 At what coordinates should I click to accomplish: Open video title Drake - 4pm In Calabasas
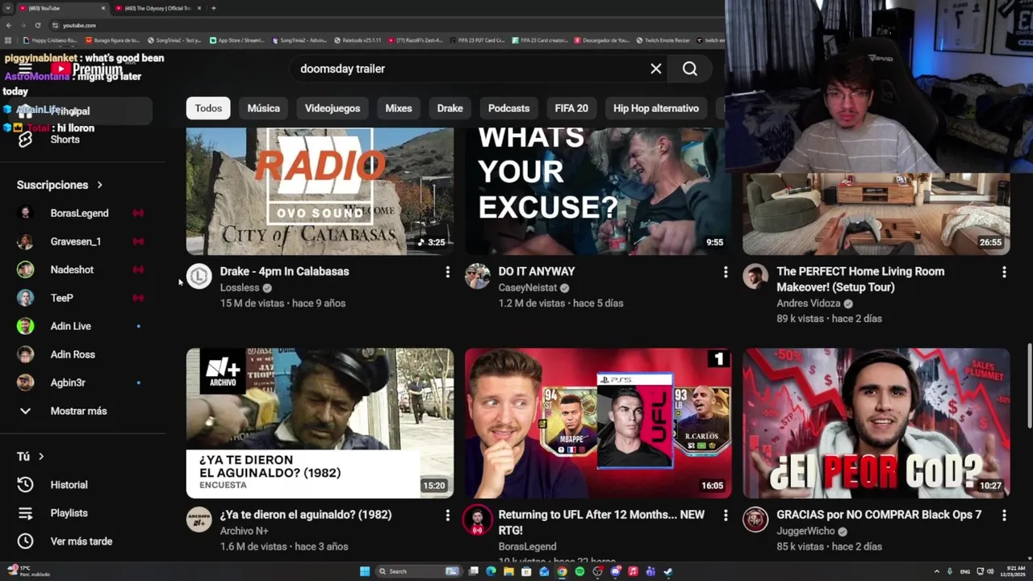tap(285, 272)
